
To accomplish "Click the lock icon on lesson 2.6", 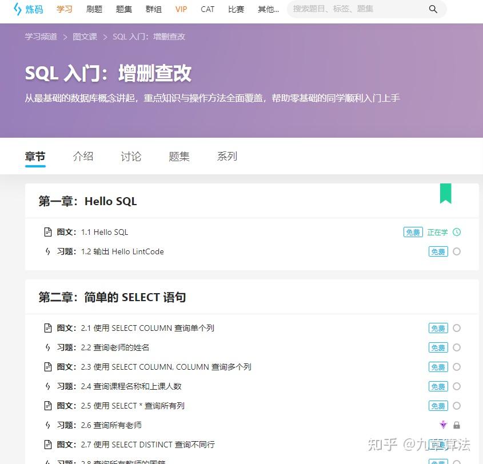I will pos(456,425).
